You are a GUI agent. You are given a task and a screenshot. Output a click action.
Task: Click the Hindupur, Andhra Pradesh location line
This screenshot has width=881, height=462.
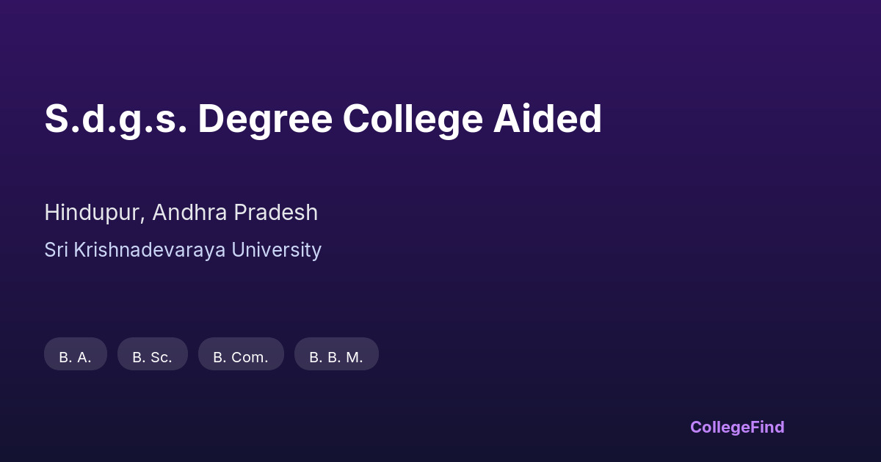pos(181,213)
